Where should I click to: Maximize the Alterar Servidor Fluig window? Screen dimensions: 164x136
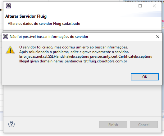tap(140, 6)
